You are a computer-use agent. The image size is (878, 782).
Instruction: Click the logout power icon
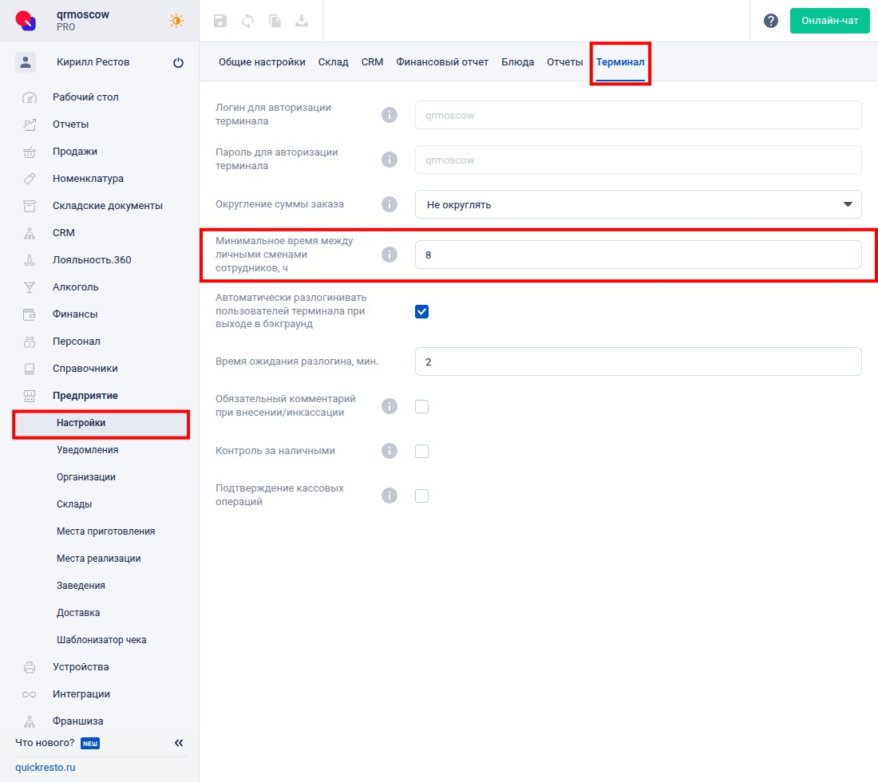point(178,63)
